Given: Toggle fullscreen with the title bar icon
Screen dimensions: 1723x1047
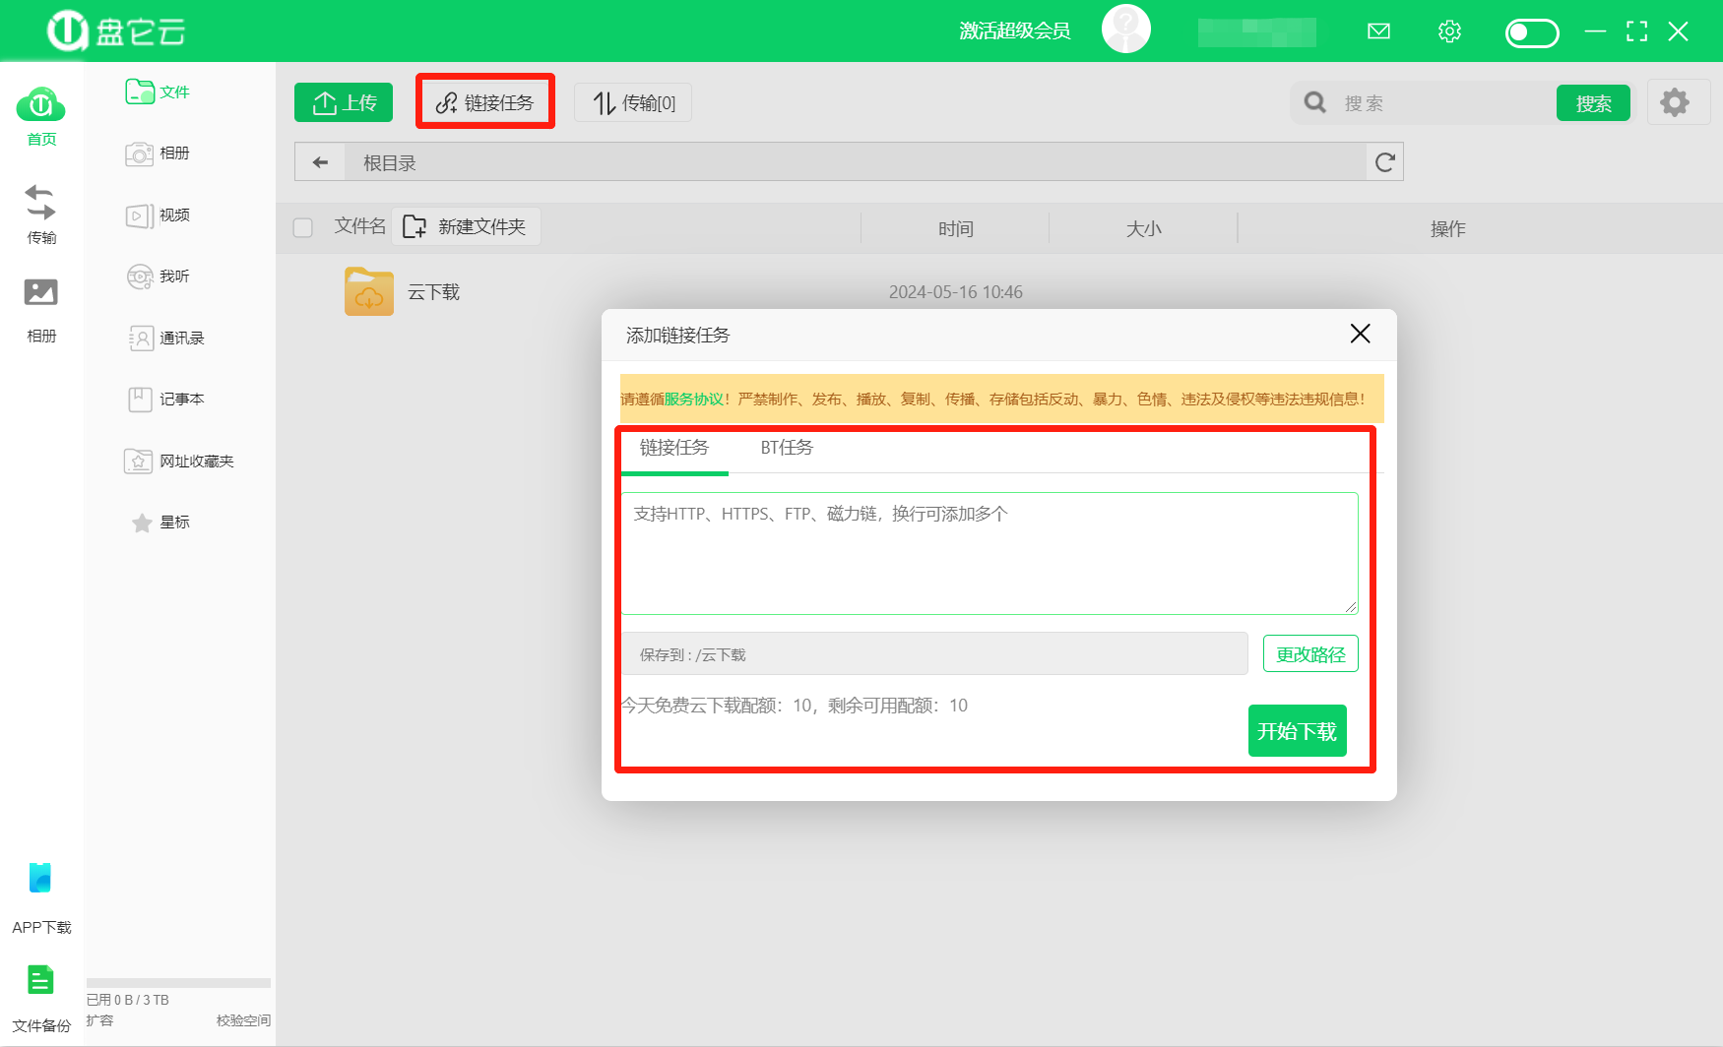Looking at the screenshot, I should coord(1636,31).
